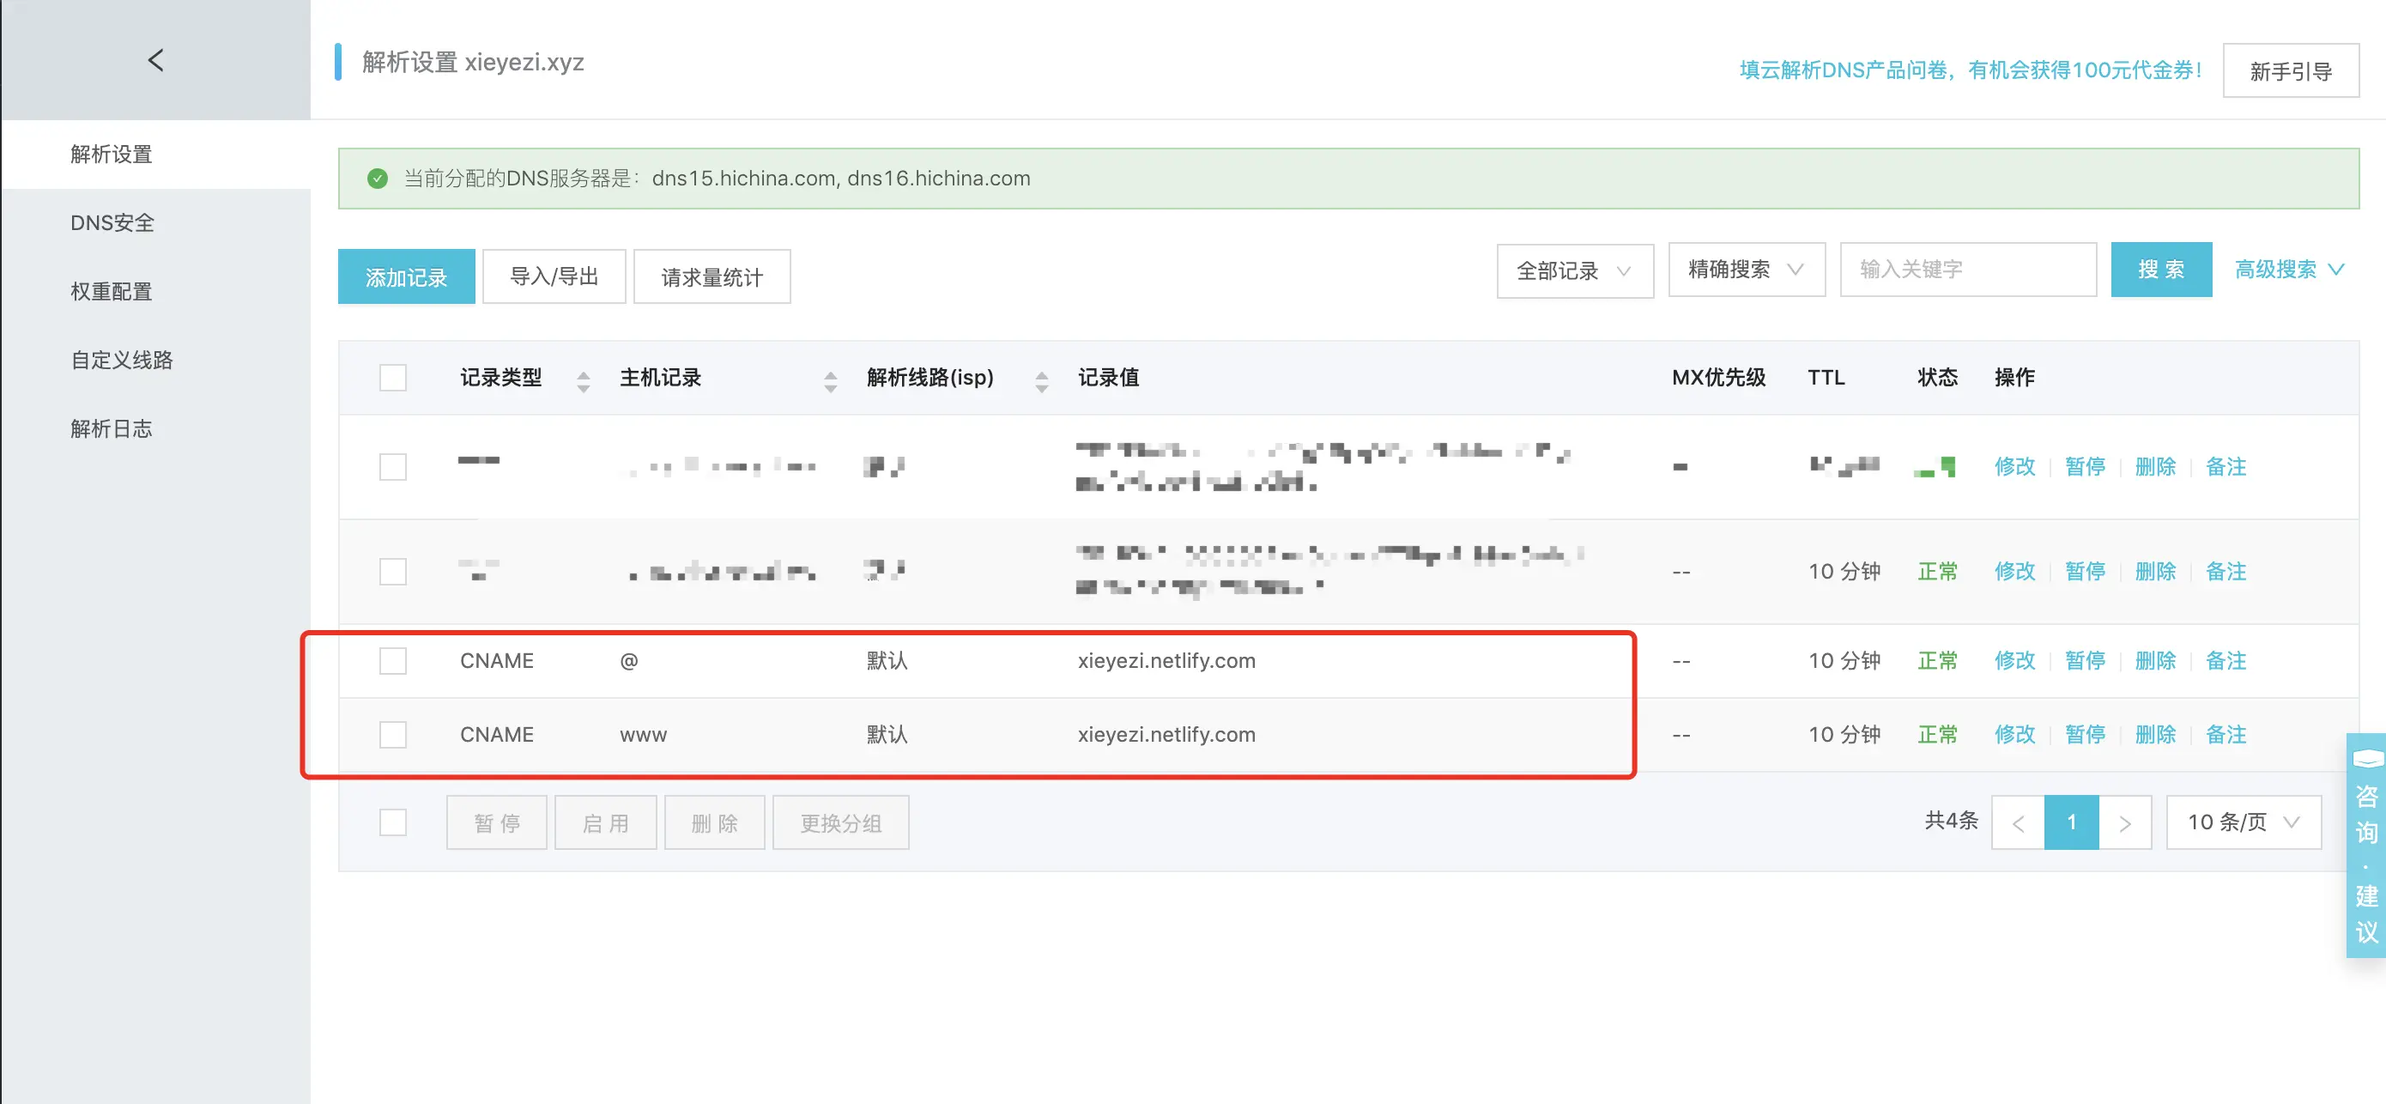Image resolution: width=2386 pixels, height=1104 pixels.
Task: Click the green checkmark in the DNS server banner
Action: point(378,178)
